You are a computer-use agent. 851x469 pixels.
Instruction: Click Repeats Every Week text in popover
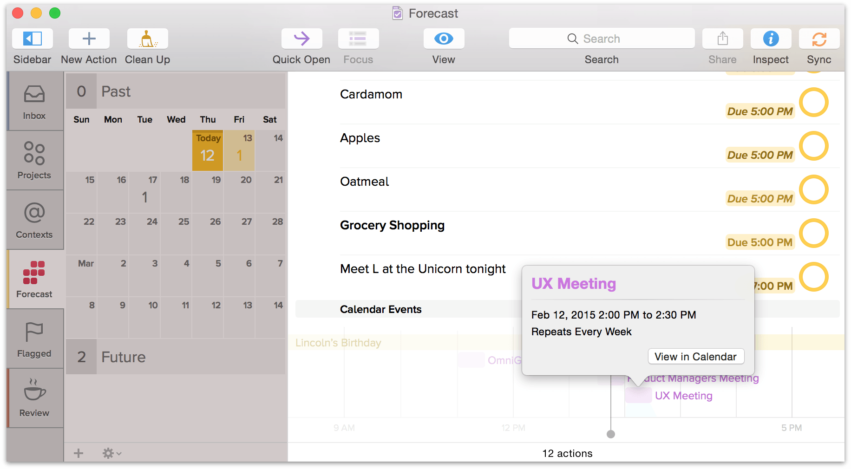[582, 332]
